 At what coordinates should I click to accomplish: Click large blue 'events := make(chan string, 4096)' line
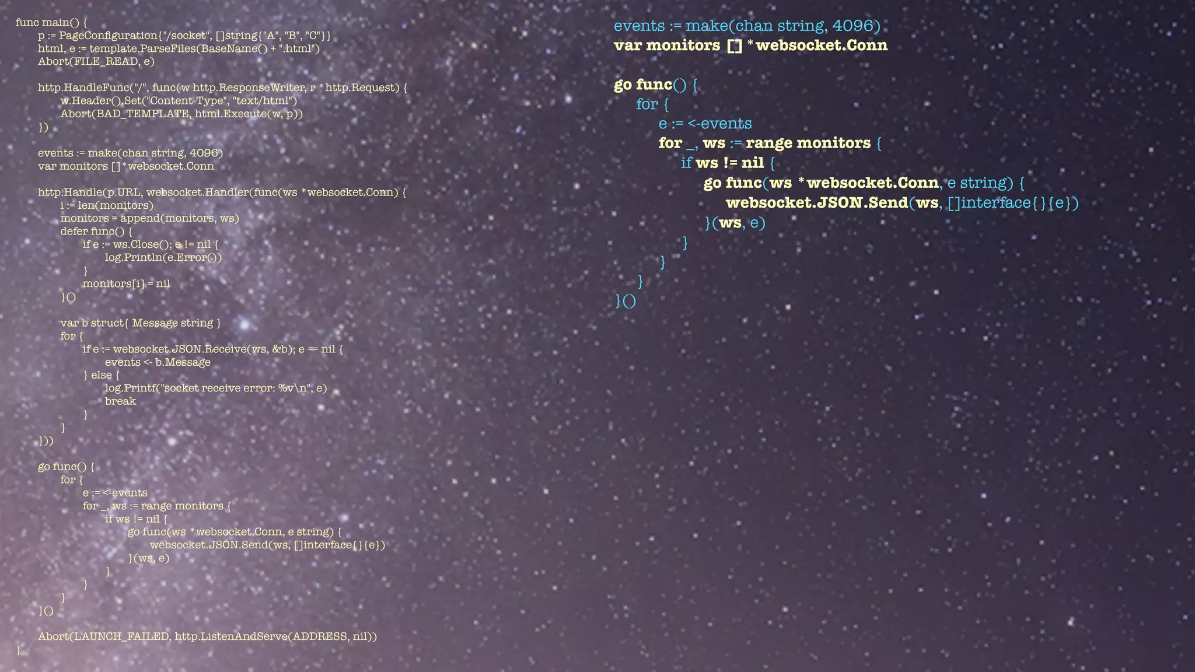pyautogui.click(x=747, y=26)
